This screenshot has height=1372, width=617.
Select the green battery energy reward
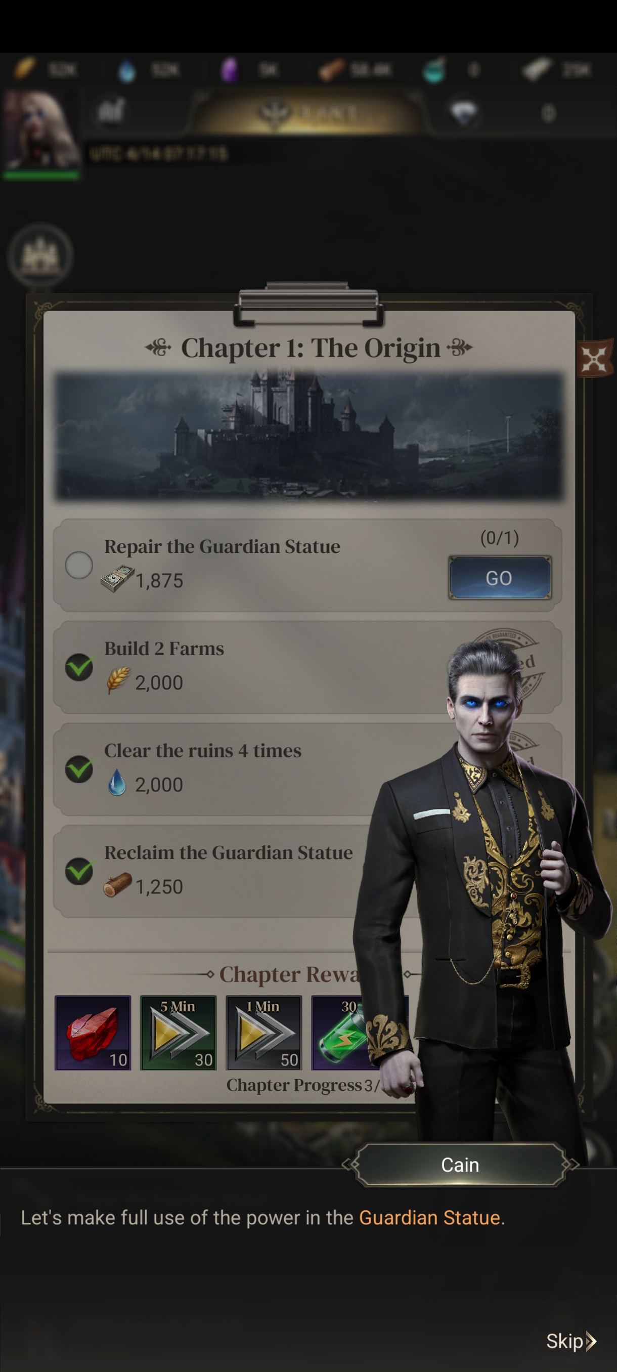[343, 1032]
